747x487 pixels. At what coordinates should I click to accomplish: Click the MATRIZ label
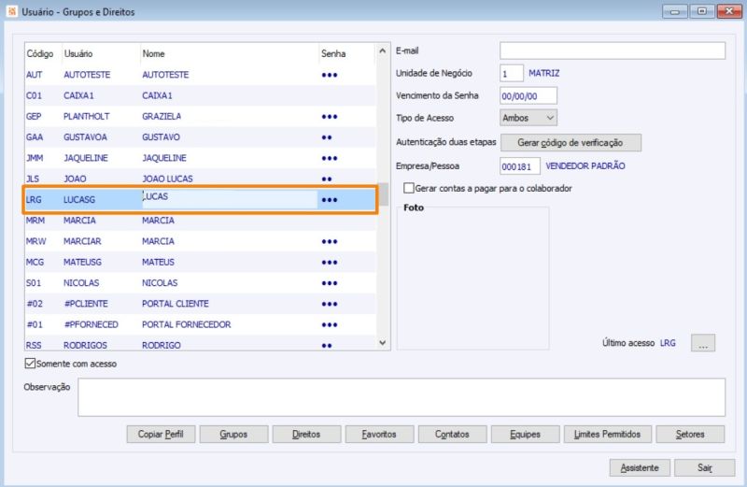[x=544, y=74]
